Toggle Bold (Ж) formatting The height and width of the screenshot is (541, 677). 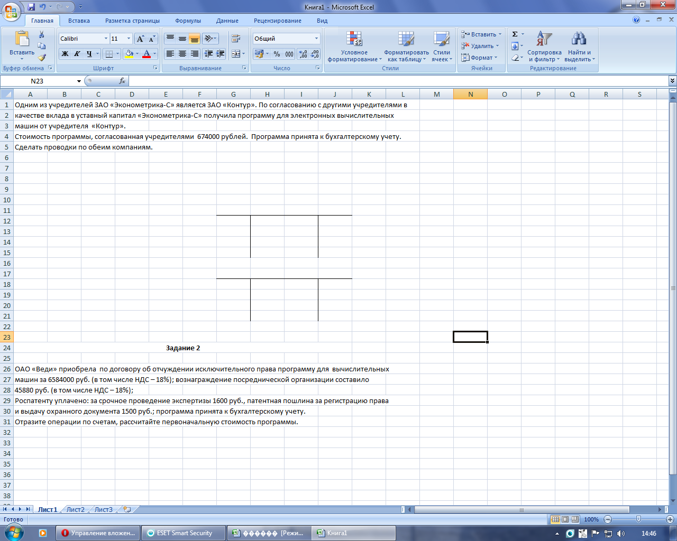click(x=65, y=54)
